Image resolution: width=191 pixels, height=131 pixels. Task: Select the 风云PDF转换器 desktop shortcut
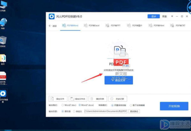pos(4,96)
